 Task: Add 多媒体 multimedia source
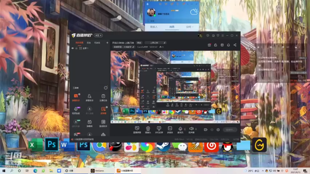[x=170, y=130]
